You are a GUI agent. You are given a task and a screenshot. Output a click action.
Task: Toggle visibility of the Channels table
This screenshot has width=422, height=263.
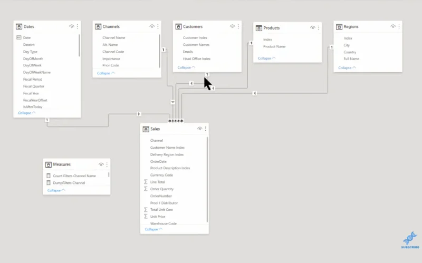click(152, 26)
